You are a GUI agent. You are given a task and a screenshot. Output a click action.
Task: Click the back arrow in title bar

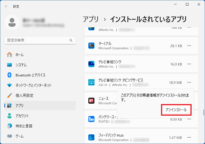click(6, 6)
